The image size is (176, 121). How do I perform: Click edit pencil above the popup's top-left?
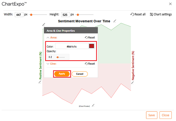point(44,24)
